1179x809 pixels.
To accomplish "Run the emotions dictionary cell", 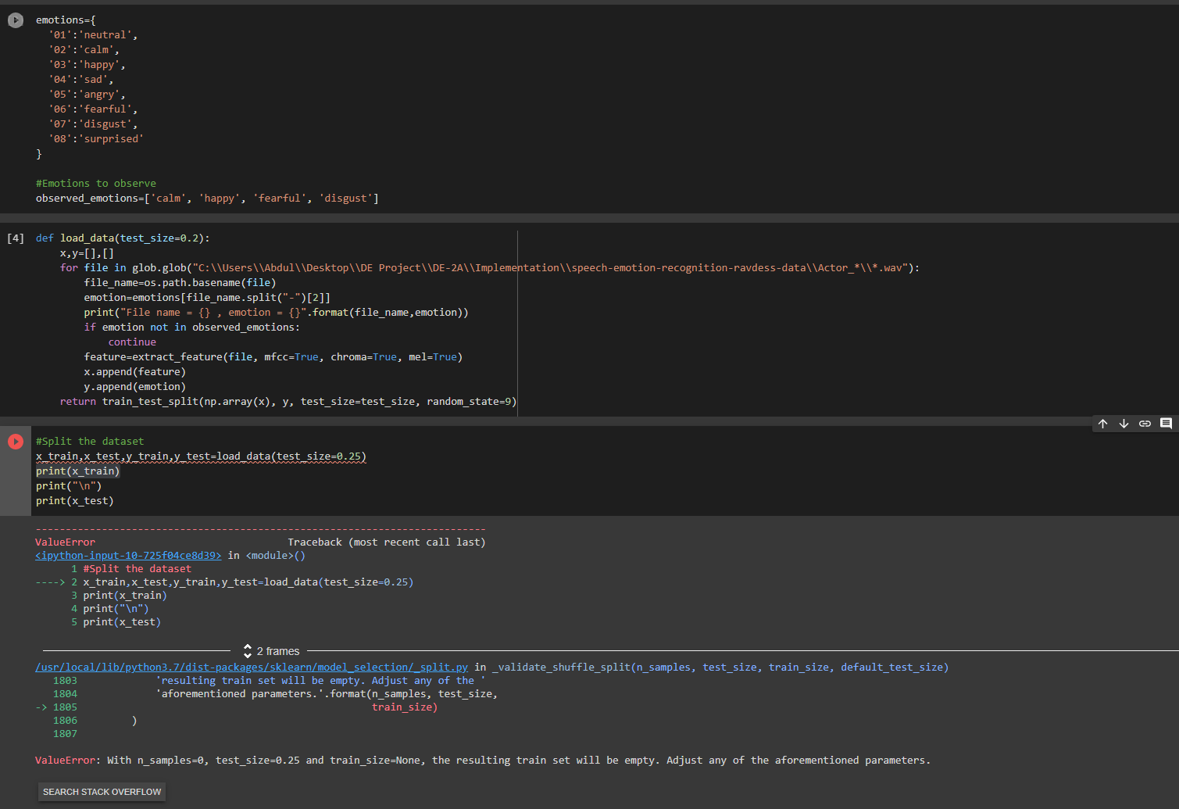I will [15, 20].
